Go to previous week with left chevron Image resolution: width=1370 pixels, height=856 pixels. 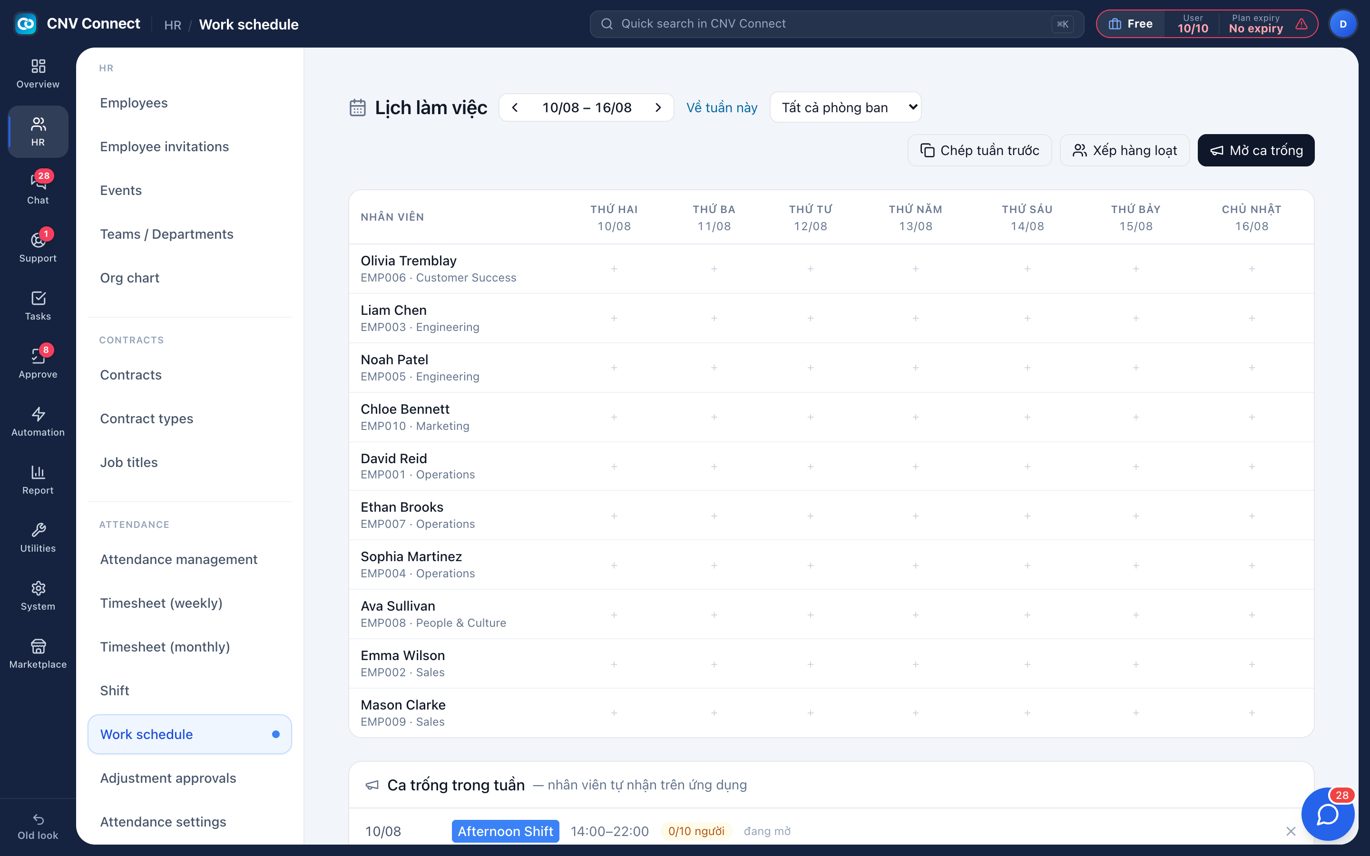[515, 107]
